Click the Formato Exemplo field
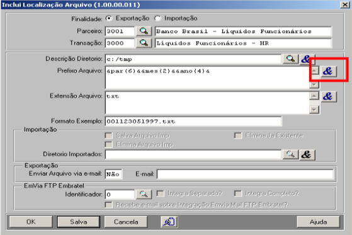Viewport: 352px width, 235px height. 193,122
